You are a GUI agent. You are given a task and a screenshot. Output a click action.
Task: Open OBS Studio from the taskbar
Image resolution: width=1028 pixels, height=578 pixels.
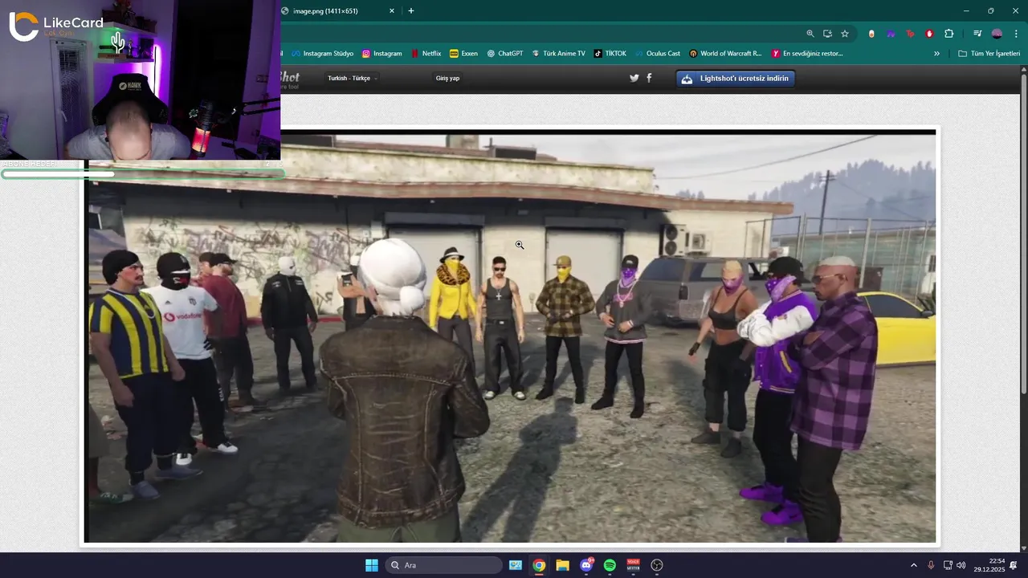pyautogui.click(x=657, y=565)
